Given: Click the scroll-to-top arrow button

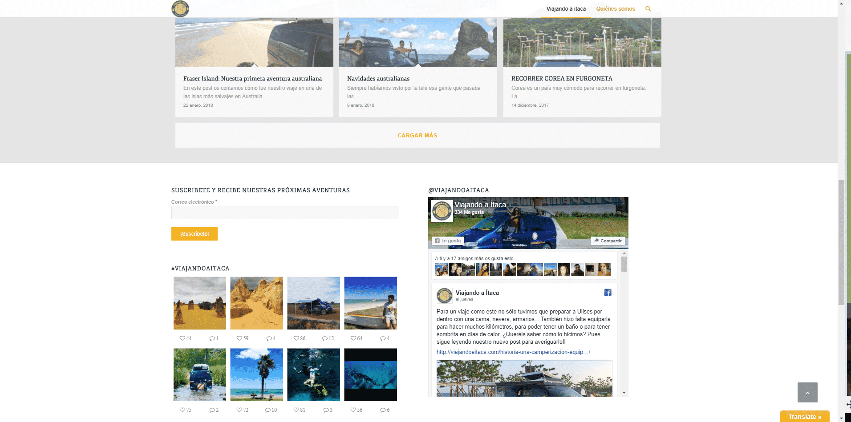Looking at the screenshot, I should [x=807, y=392].
